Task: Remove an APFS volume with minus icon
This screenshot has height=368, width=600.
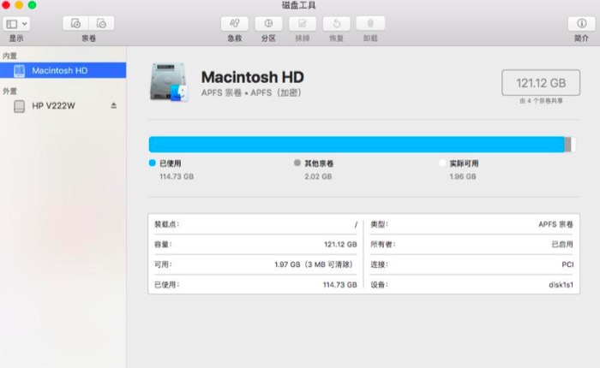Action: 101,24
